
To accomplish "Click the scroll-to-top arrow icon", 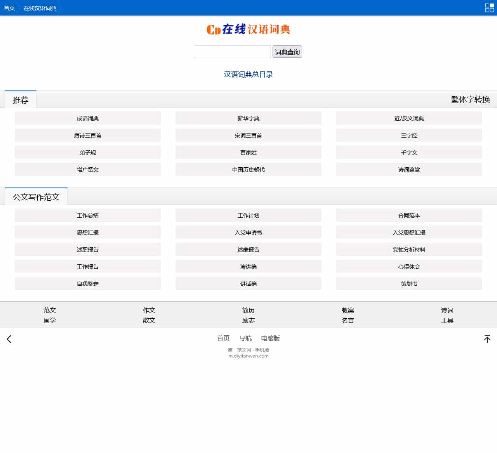I will [487, 339].
